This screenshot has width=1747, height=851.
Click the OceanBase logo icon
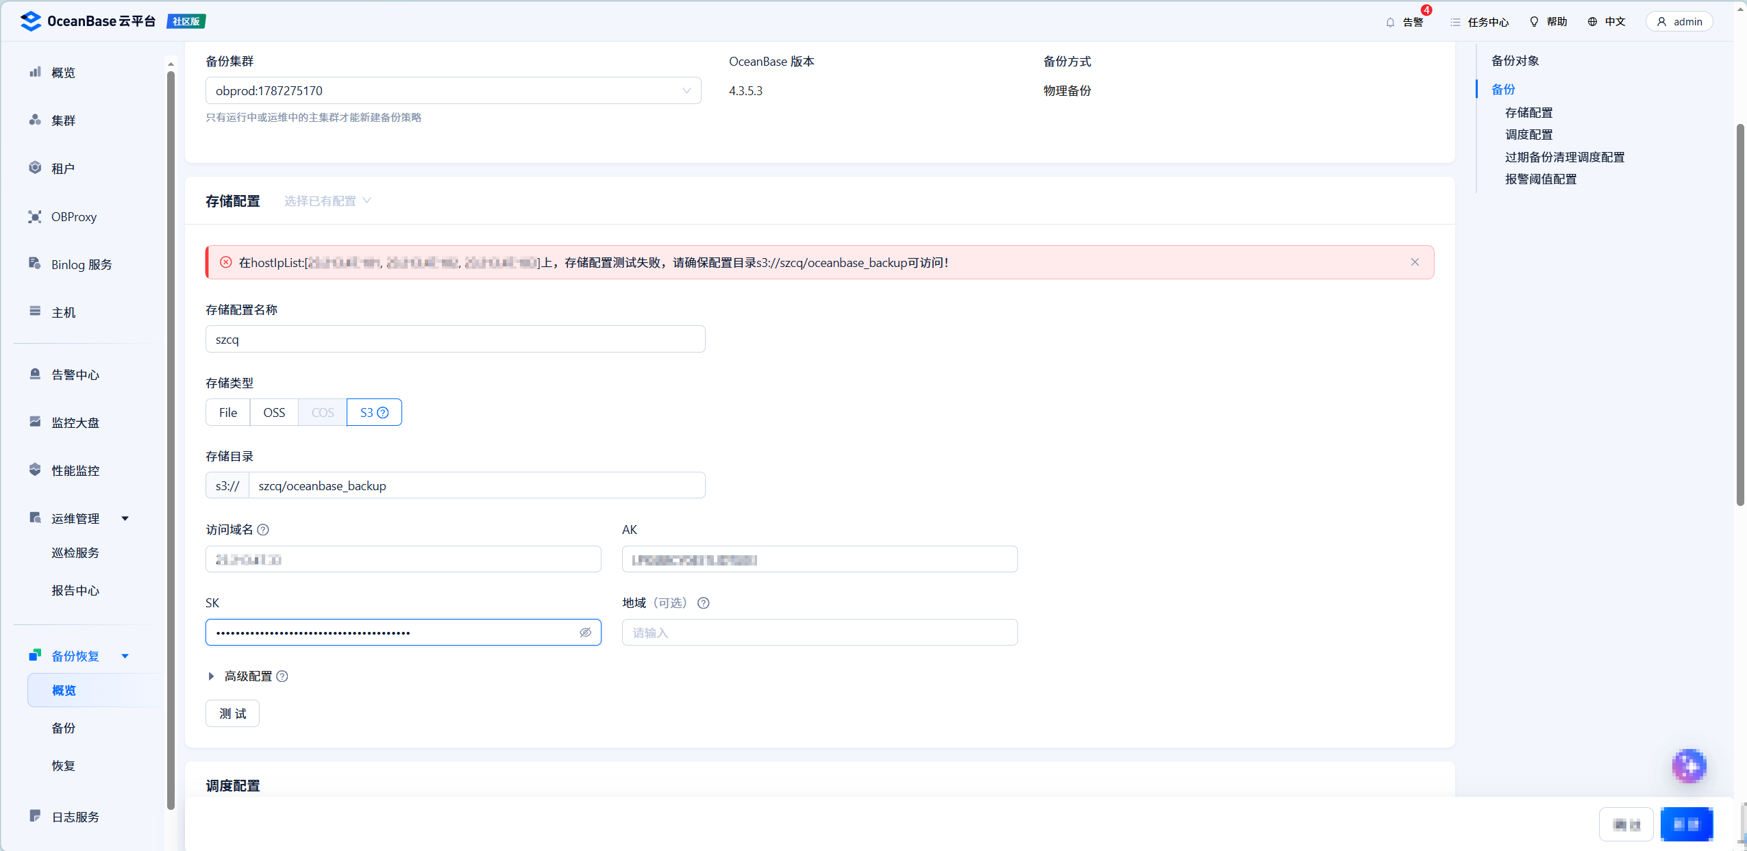31,21
